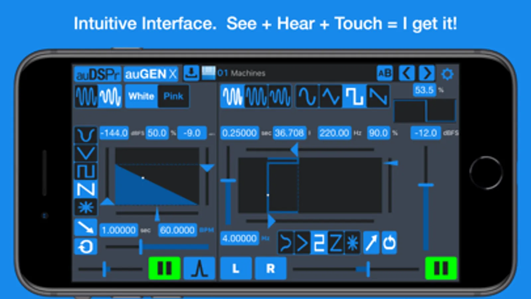Tap the download preset icon

click(x=191, y=73)
